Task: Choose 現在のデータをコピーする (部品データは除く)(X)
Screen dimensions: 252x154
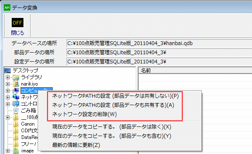Action: click(112, 127)
